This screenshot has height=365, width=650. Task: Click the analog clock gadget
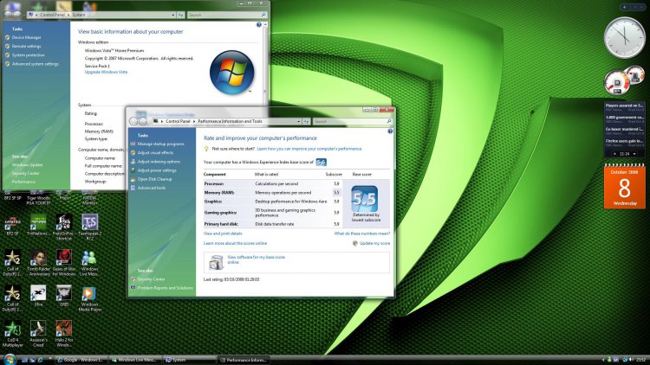tap(624, 38)
